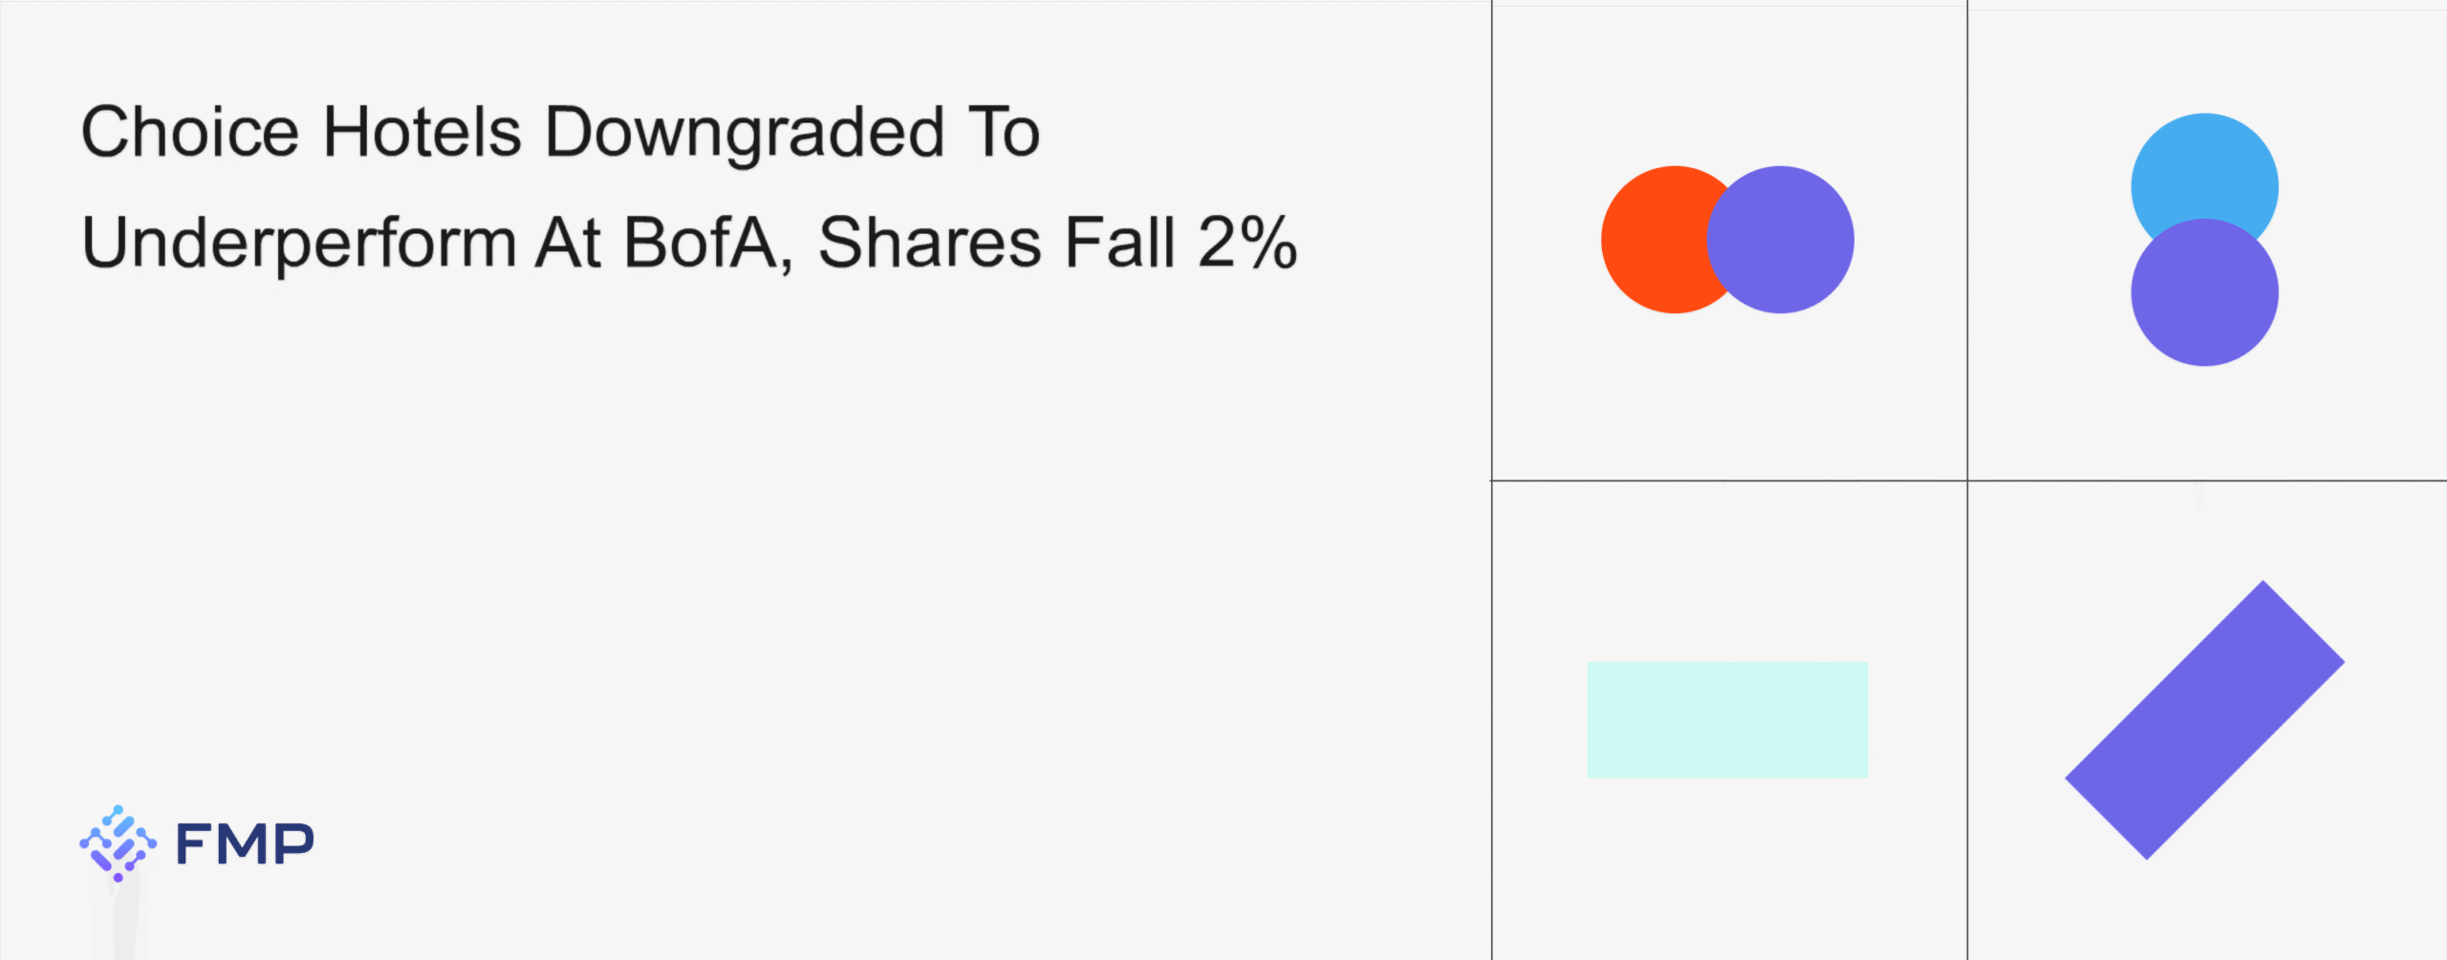Click the word "Hotels" in the headline
This screenshot has height=960, width=2447.
(x=422, y=132)
